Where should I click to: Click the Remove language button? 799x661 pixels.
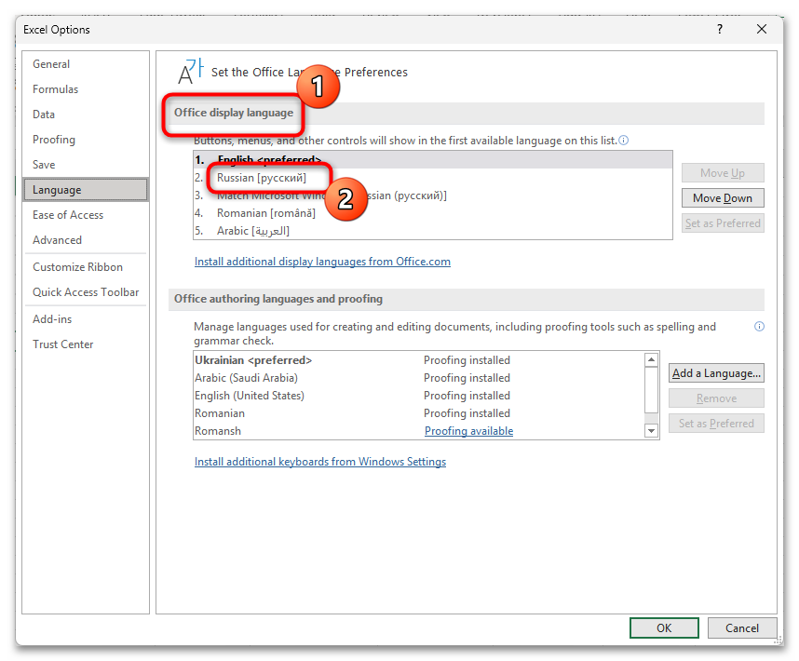point(716,398)
